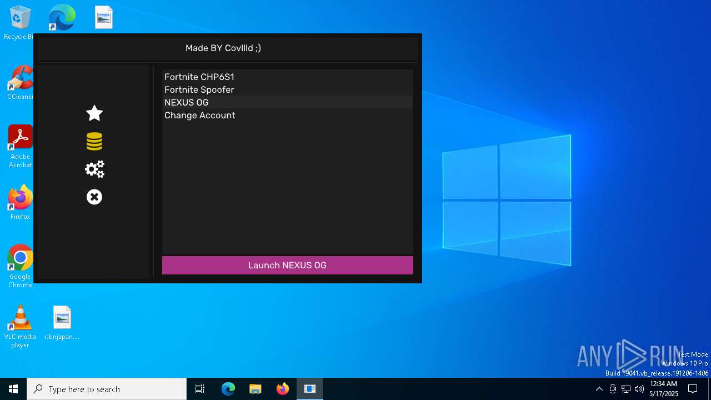Click the meet-now camera tray icon

click(613, 389)
